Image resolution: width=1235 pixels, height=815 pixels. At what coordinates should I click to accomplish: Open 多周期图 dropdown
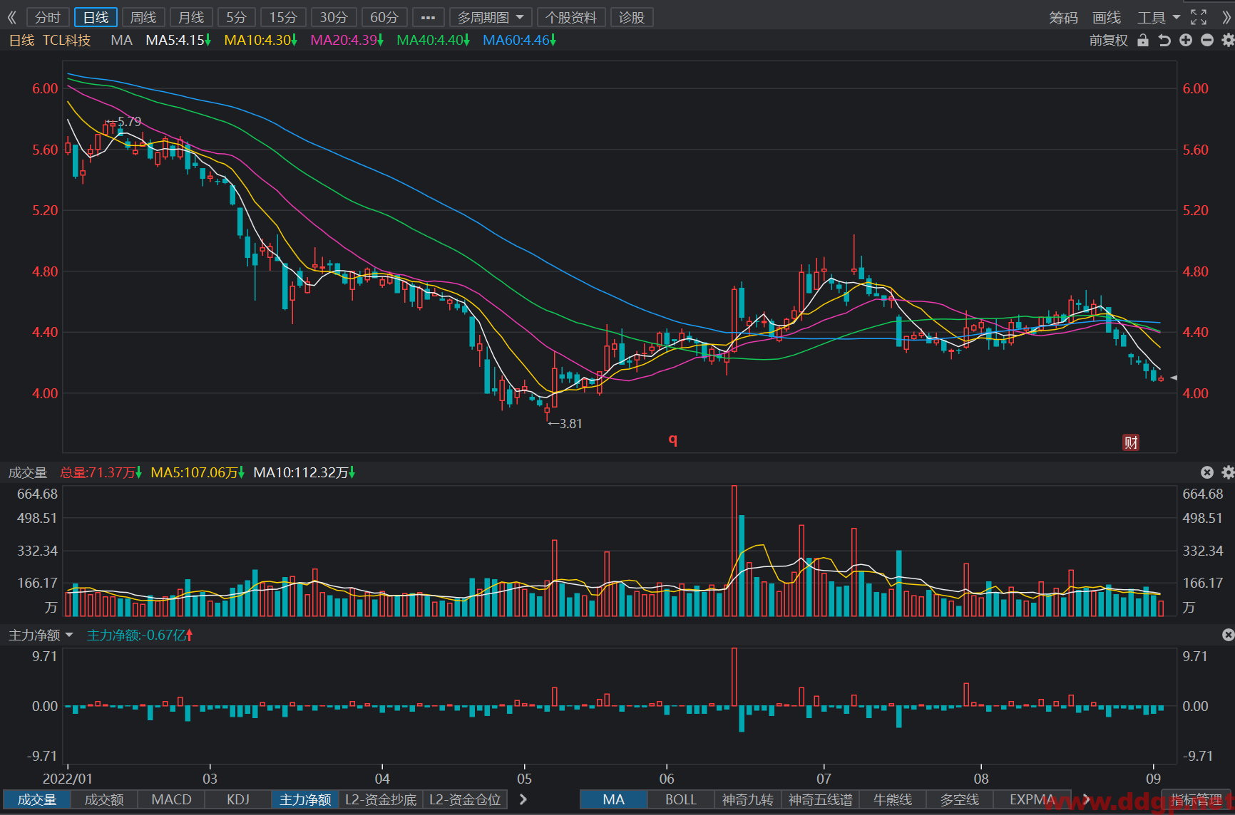pos(491,17)
